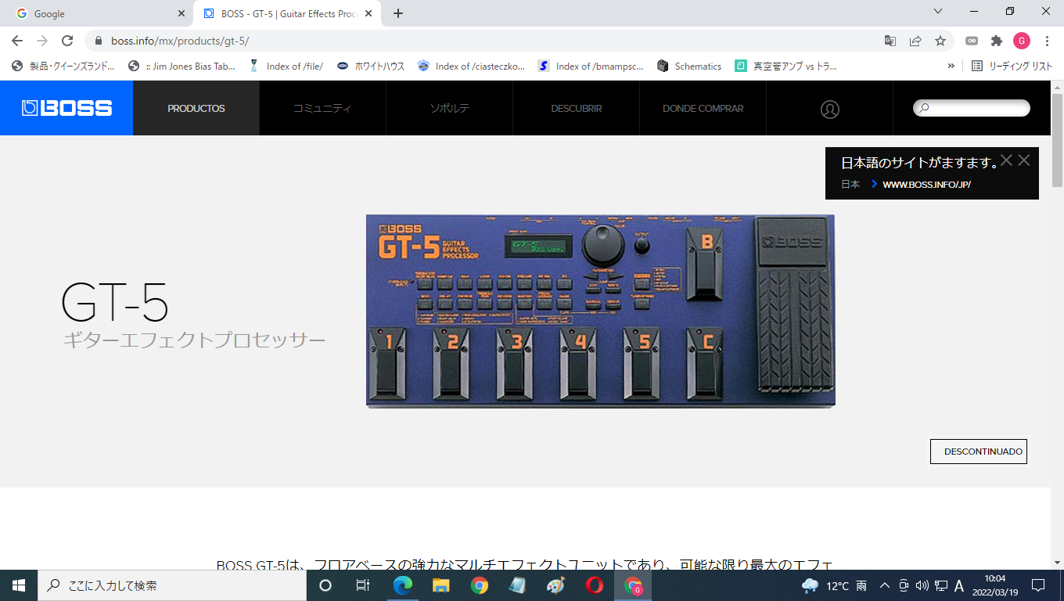This screenshot has height=601, width=1064.
Task: Open File Explorer from taskbar
Action: pyautogui.click(x=441, y=585)
